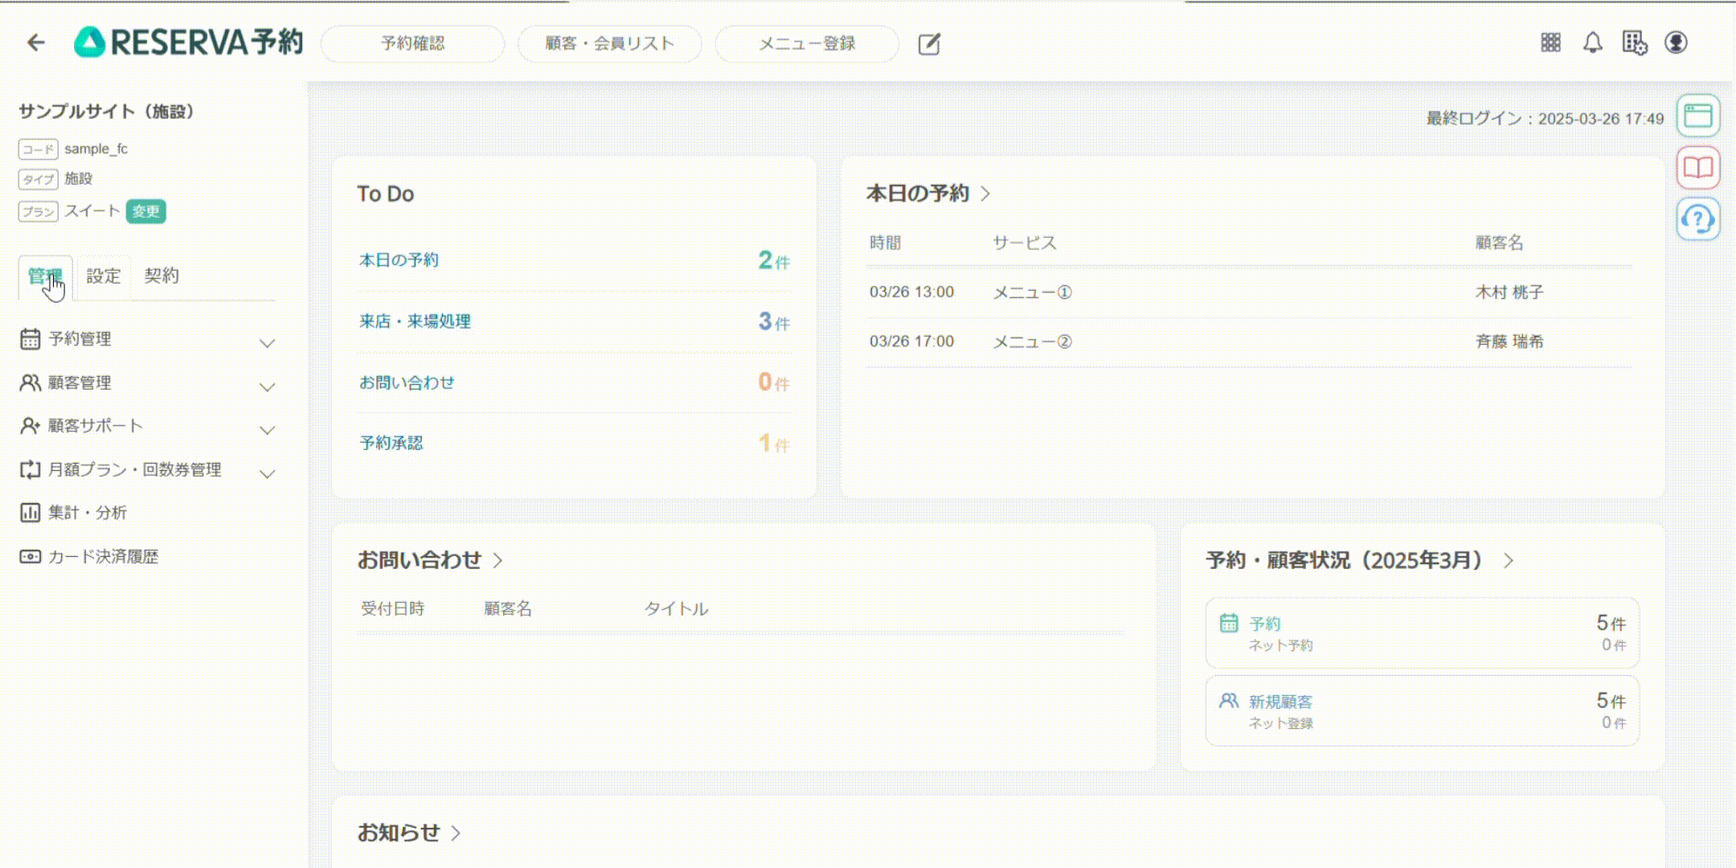Click the 顧客管理 people icon

[30, 383]
